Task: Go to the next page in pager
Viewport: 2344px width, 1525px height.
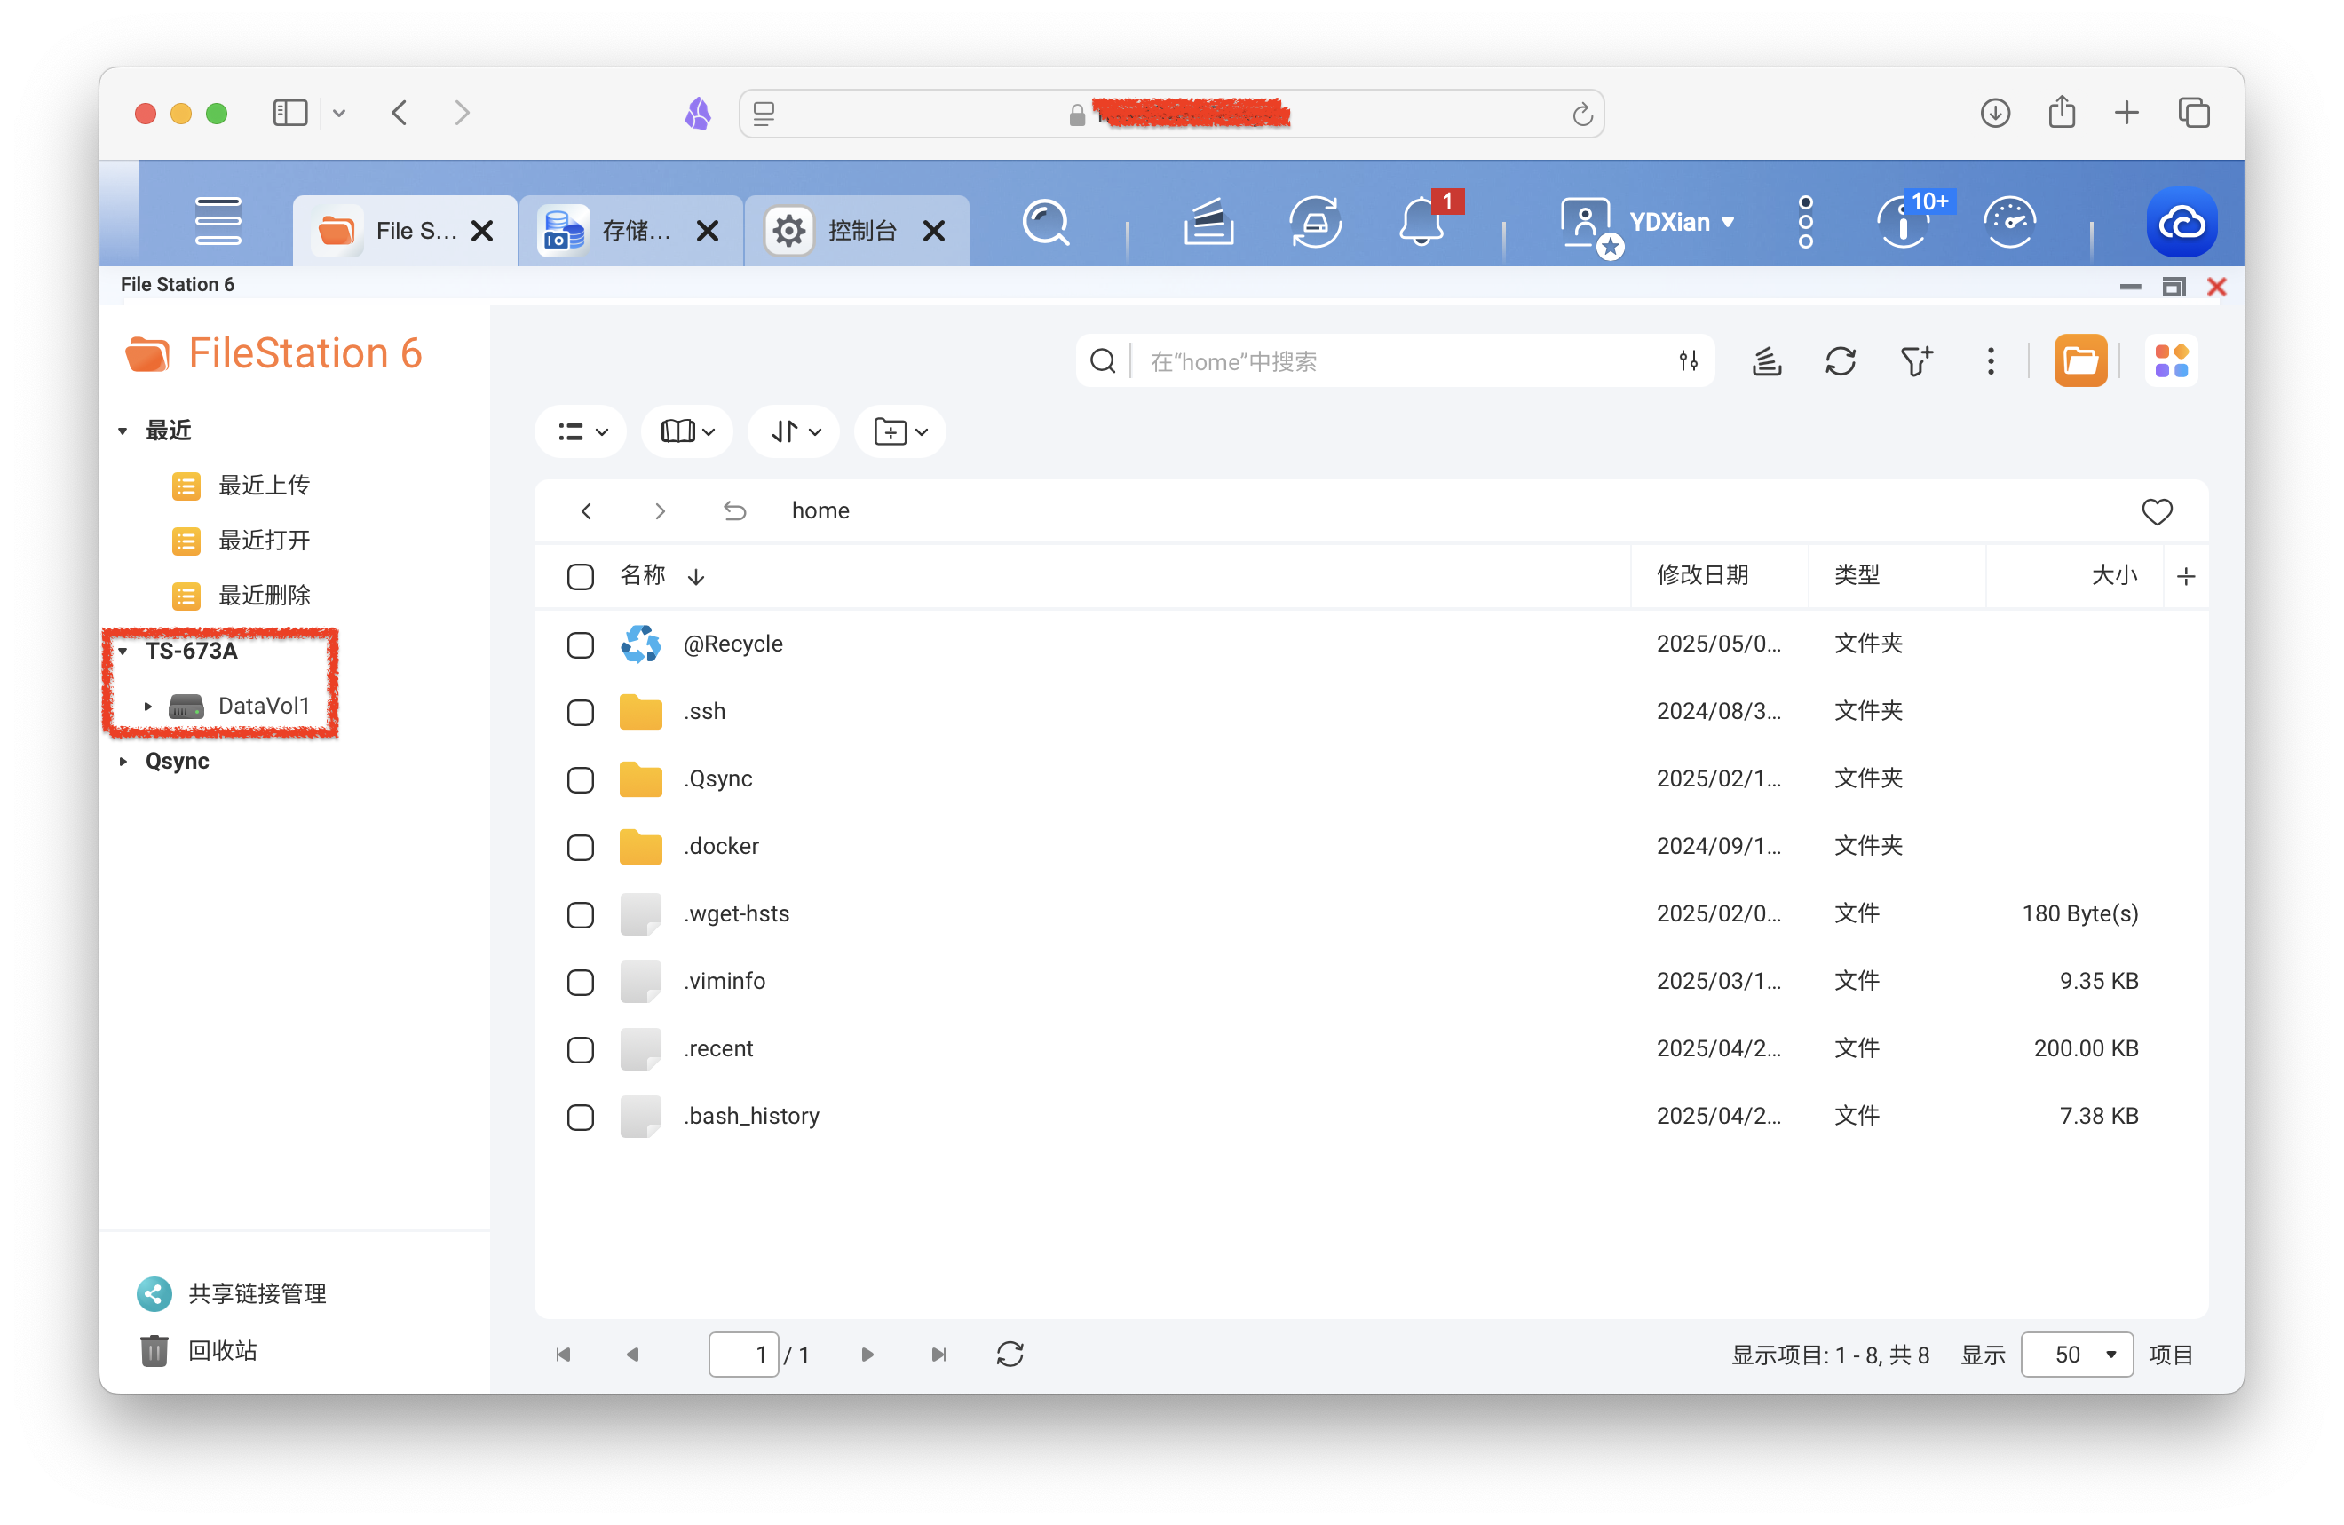Action: (867, 1355)
